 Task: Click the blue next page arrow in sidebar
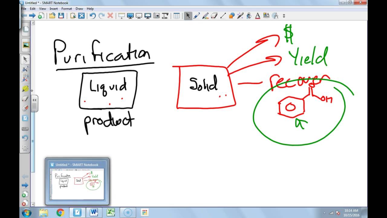click(x=25, y=185)
